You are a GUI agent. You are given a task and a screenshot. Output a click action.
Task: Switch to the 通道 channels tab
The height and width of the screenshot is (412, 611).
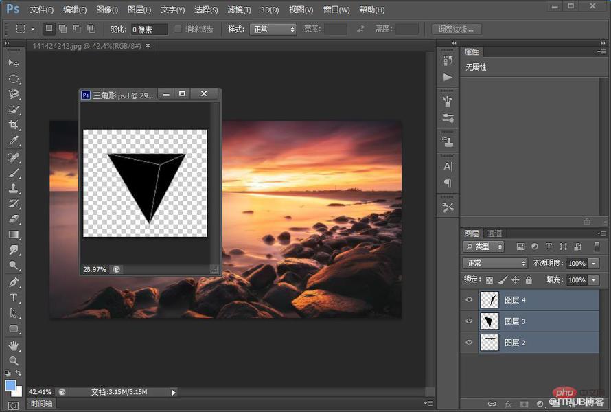(x=495, y=233)
